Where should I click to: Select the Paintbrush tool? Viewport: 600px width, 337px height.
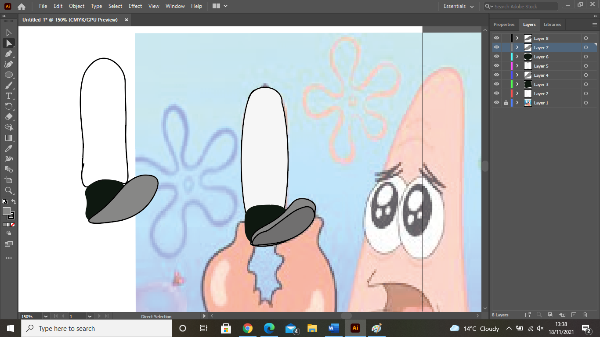(9, 85)
